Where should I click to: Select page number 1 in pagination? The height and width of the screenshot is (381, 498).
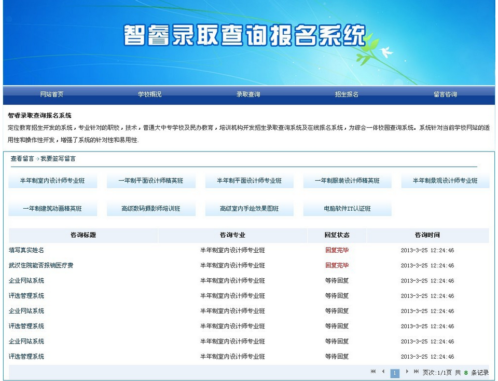395,373
